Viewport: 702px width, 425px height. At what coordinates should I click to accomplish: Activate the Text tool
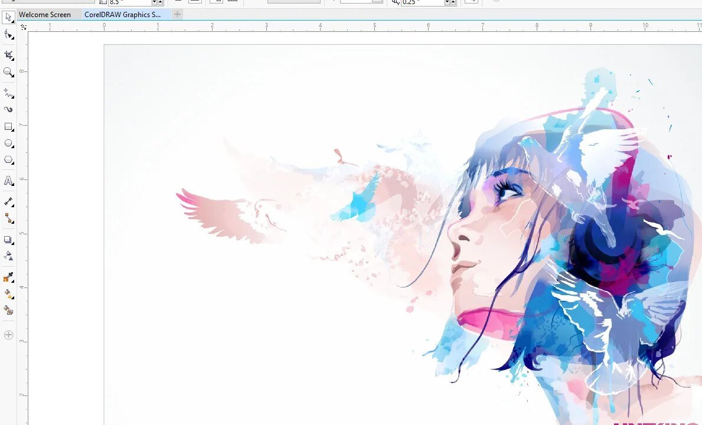click(8, 181)
